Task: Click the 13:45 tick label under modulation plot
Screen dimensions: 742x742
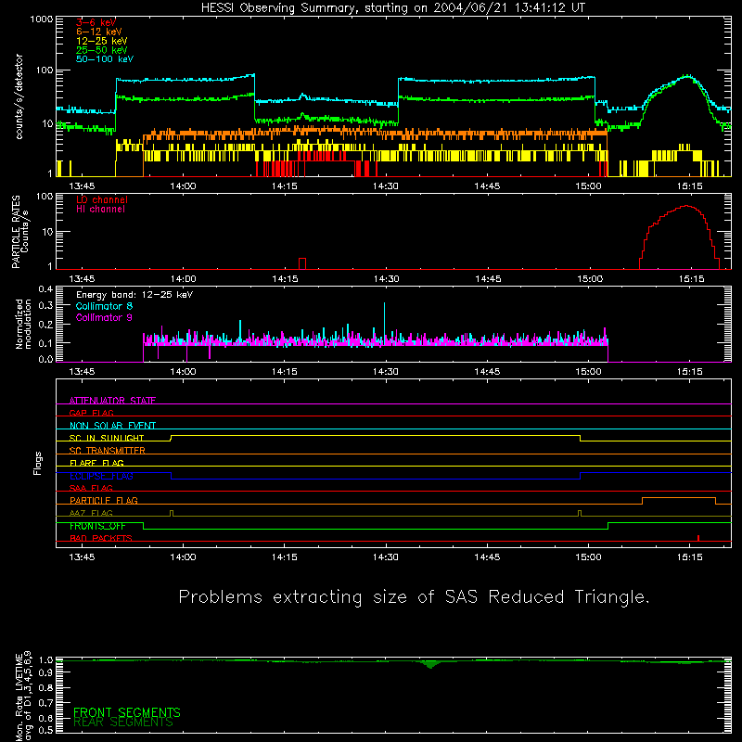Action: [x=82, y=372]
